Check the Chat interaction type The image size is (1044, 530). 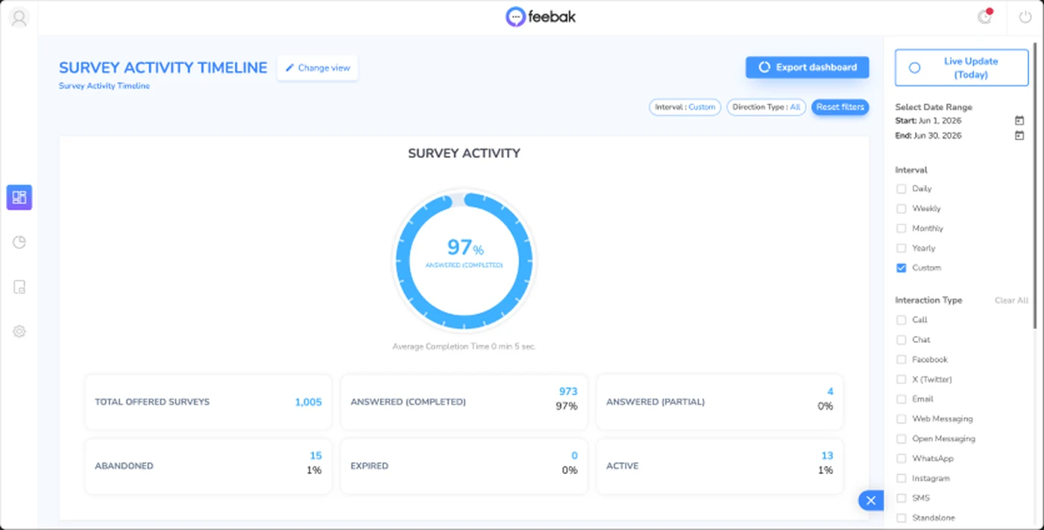pyautogui.click(x=902, y=340)
